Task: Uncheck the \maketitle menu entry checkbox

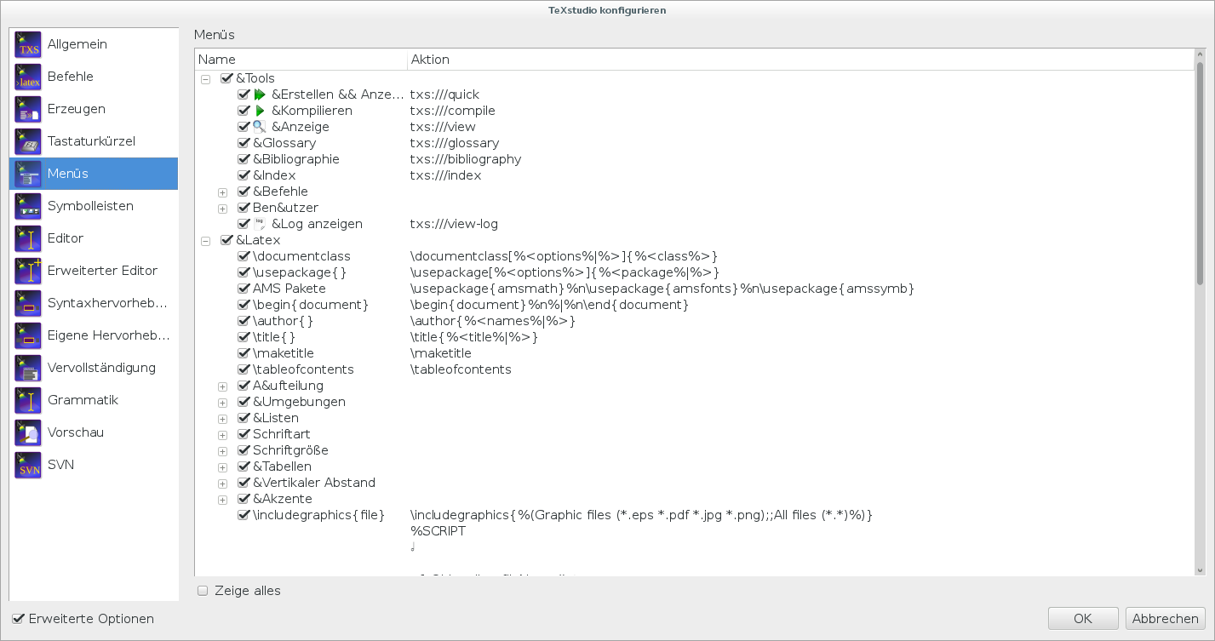Action: coord(244,353)
